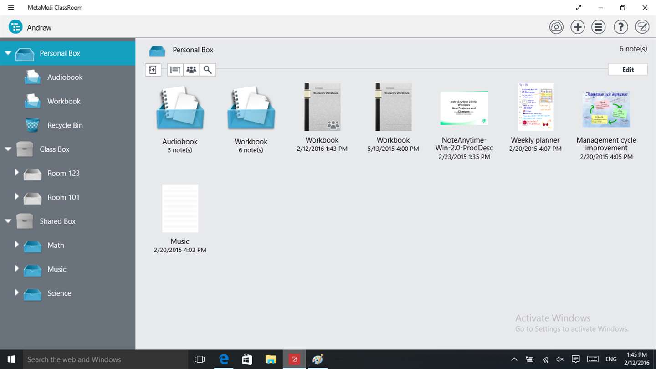Collapse the Personal Box tree arrow

tap(8, 53)
